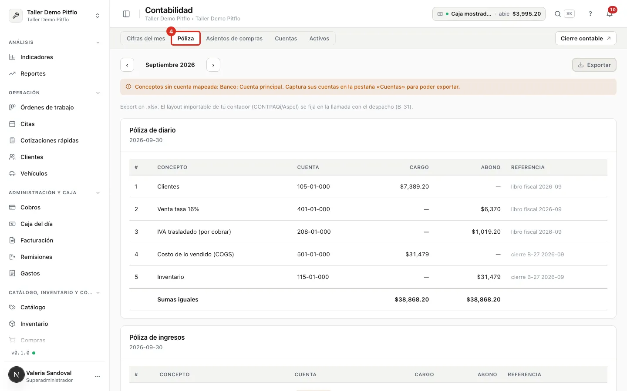Click the Cobros card icon
627x391 pixels.
[x=12, y=207]
